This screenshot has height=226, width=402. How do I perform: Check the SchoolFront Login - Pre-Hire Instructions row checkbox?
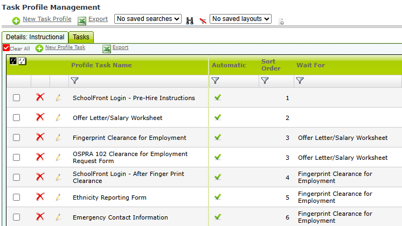(x=17, y=98)
